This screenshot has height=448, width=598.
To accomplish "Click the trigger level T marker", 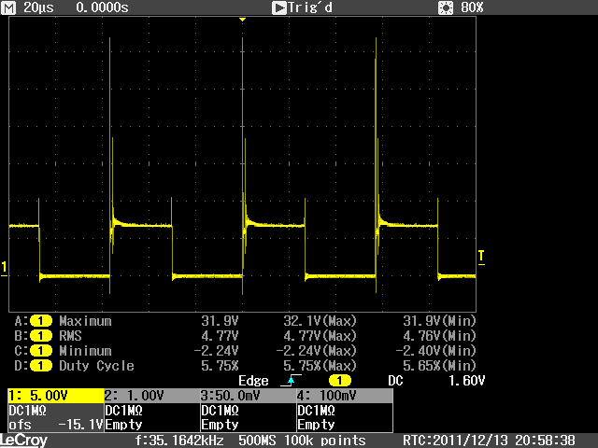I will tap(481, 257).
